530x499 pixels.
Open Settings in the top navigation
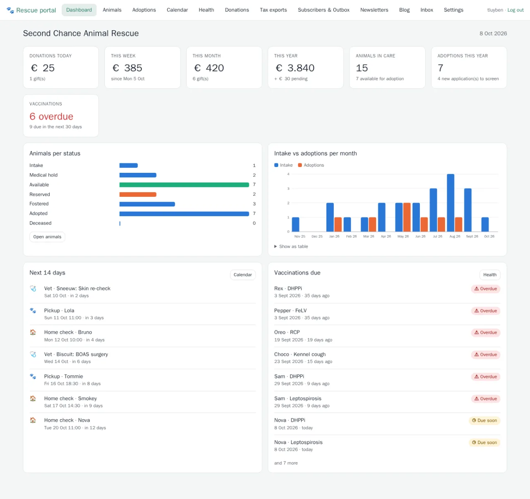tap(454, 10)
